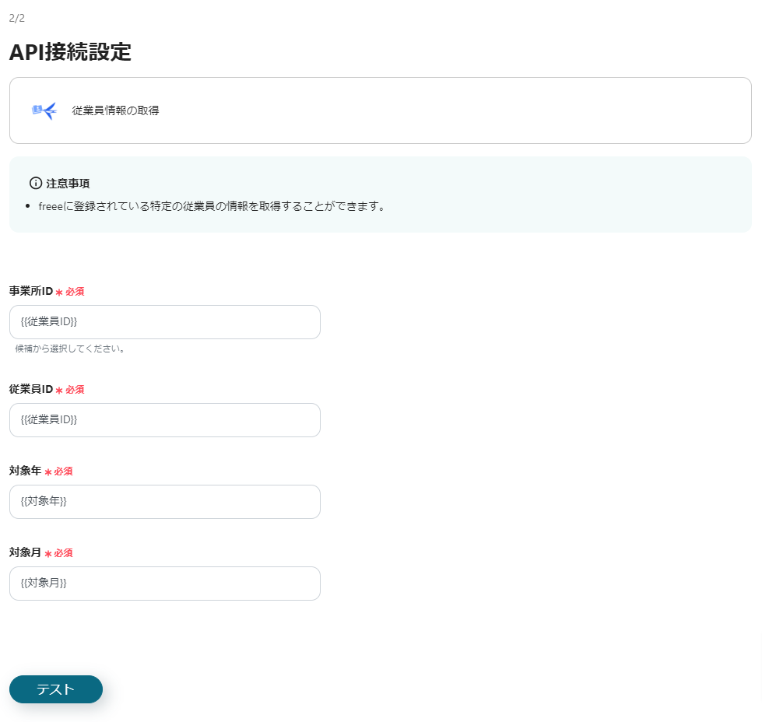Click the 注意事項 info circle icon
This screenshot has height=722, width=762.
[36, 183]
